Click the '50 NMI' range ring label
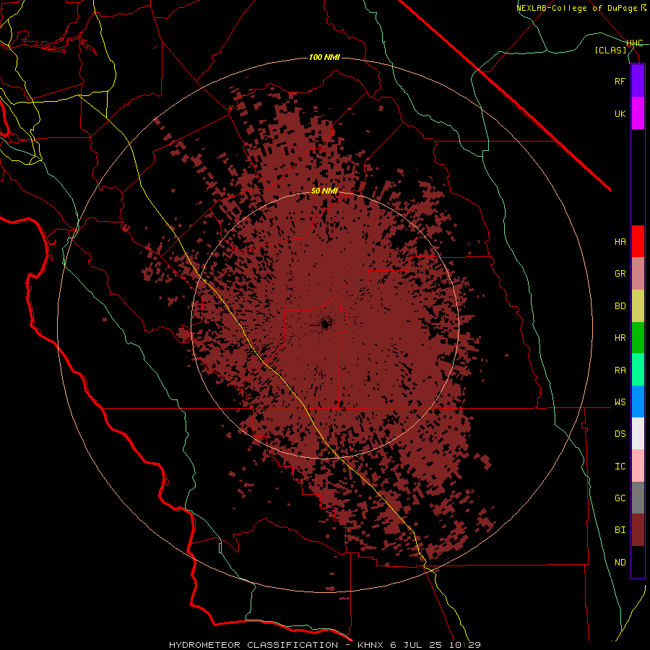The height and width of the screenshot is (650, 650). [x=324, y=191]
